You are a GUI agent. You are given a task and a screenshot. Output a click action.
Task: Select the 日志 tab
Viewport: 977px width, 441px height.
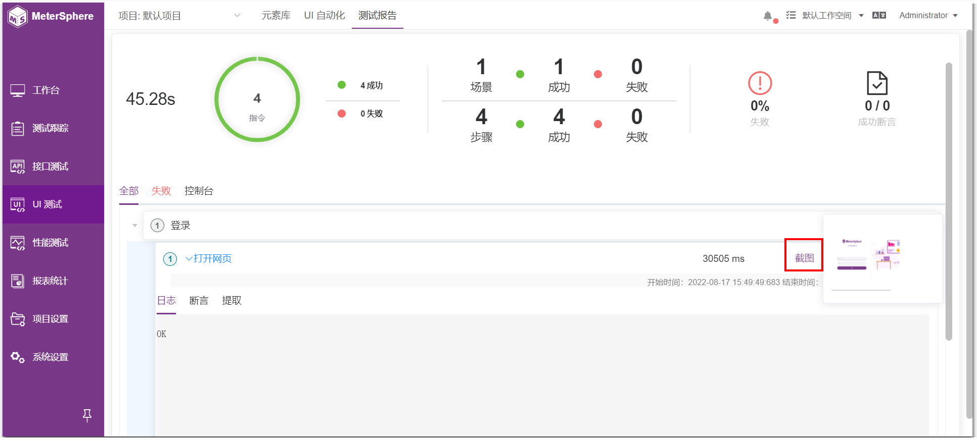pyautogui.click(x=166, y=301)
